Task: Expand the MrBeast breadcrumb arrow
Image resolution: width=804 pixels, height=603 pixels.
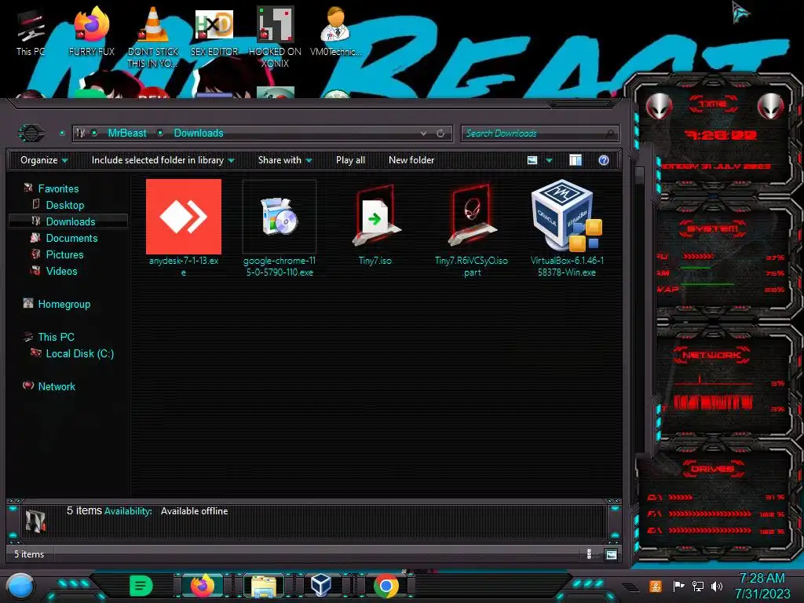Action: click(x=160, y=133)
